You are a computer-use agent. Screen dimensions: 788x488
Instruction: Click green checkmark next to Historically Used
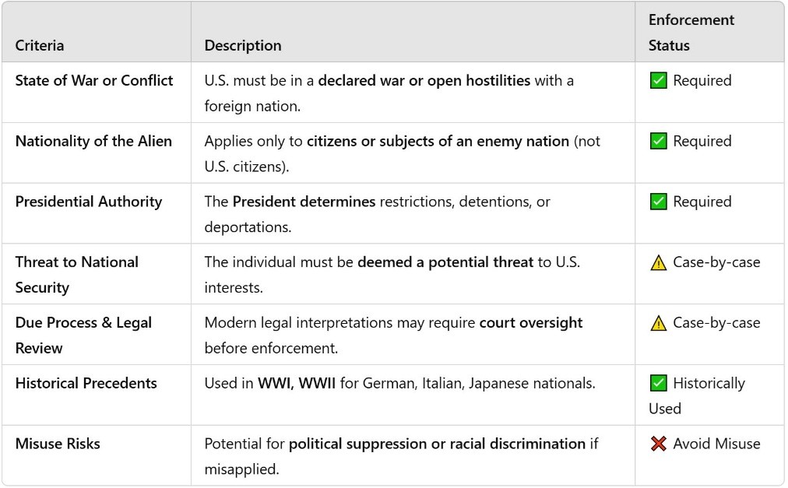tap(658, 384)
